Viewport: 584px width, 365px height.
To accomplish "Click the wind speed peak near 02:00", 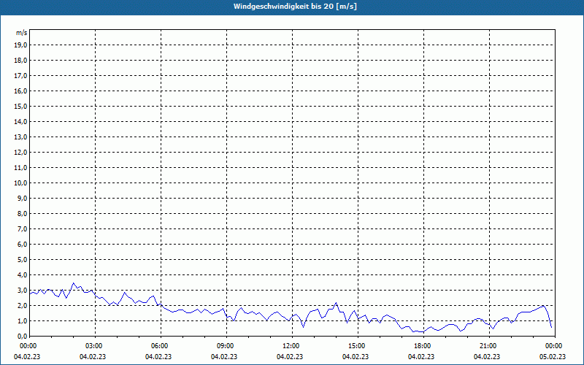I will tap(74, 283).
